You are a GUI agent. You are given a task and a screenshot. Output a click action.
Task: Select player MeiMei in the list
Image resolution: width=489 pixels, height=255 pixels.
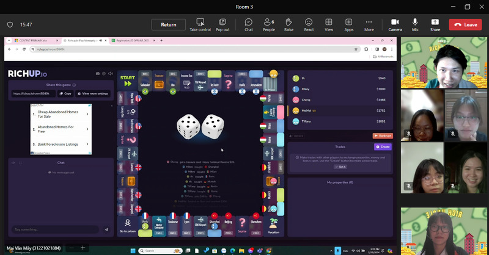click(x=340, y=110)
